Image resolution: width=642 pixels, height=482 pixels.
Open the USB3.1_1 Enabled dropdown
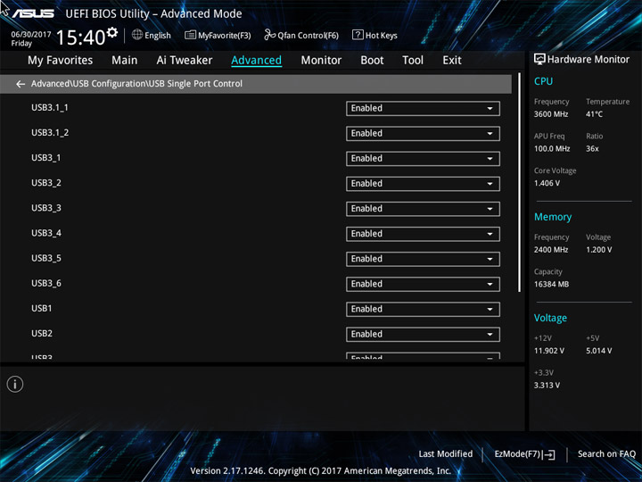(423, 109)
